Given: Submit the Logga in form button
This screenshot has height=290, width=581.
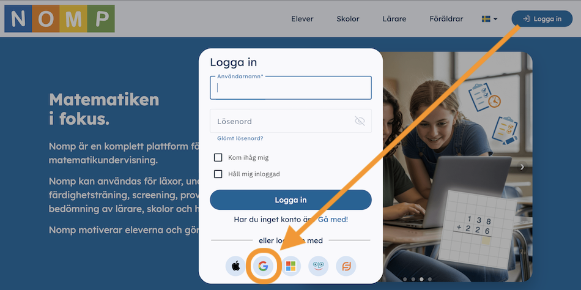Looking at the screenshot, I should (x=291, y=200).
